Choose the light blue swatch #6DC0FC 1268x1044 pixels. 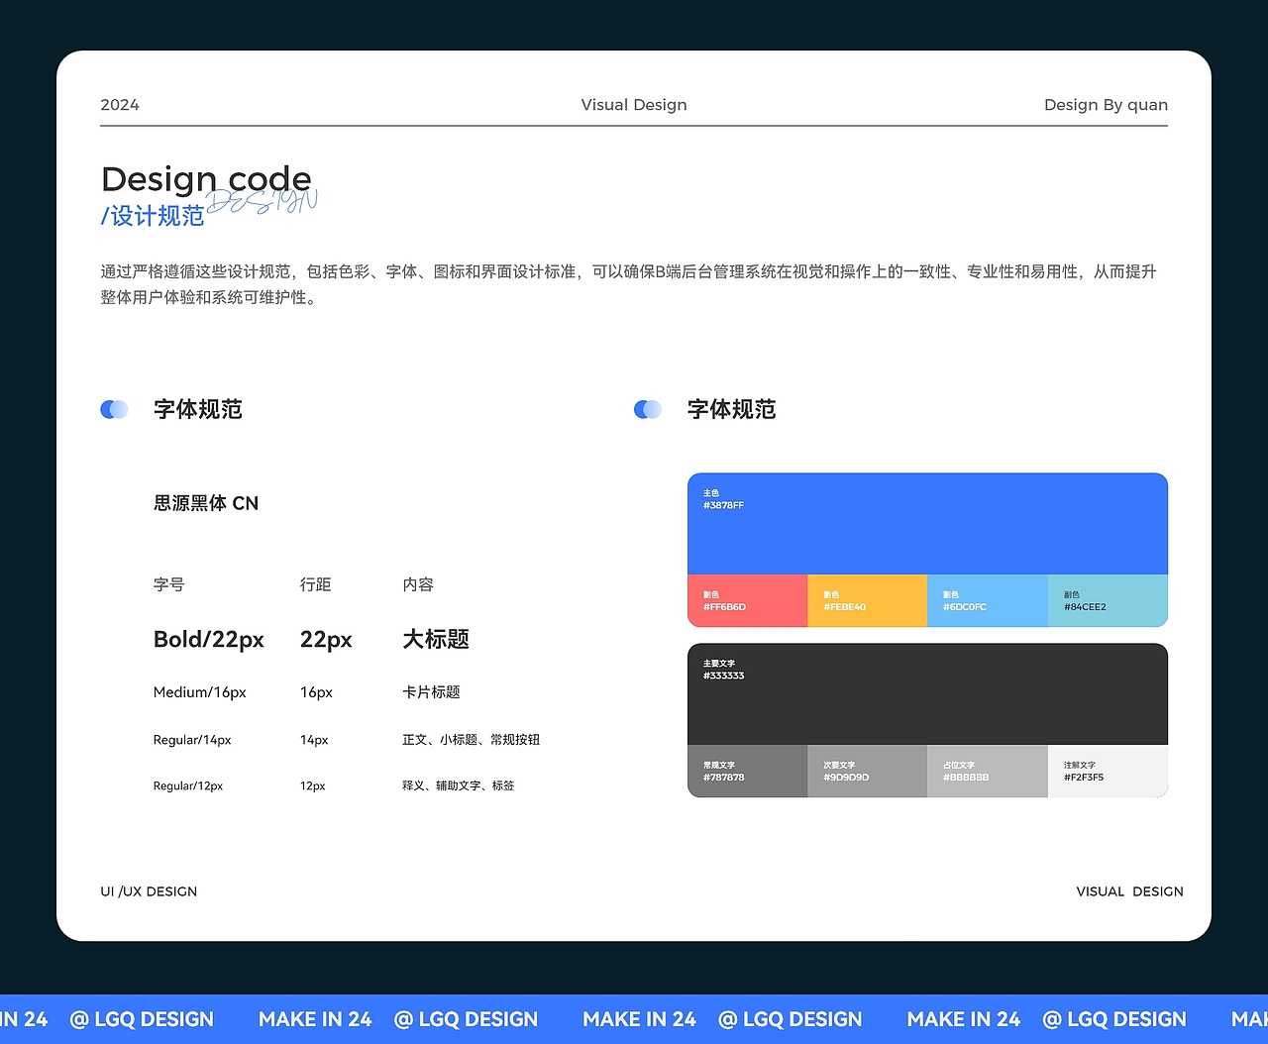point(988,600)
